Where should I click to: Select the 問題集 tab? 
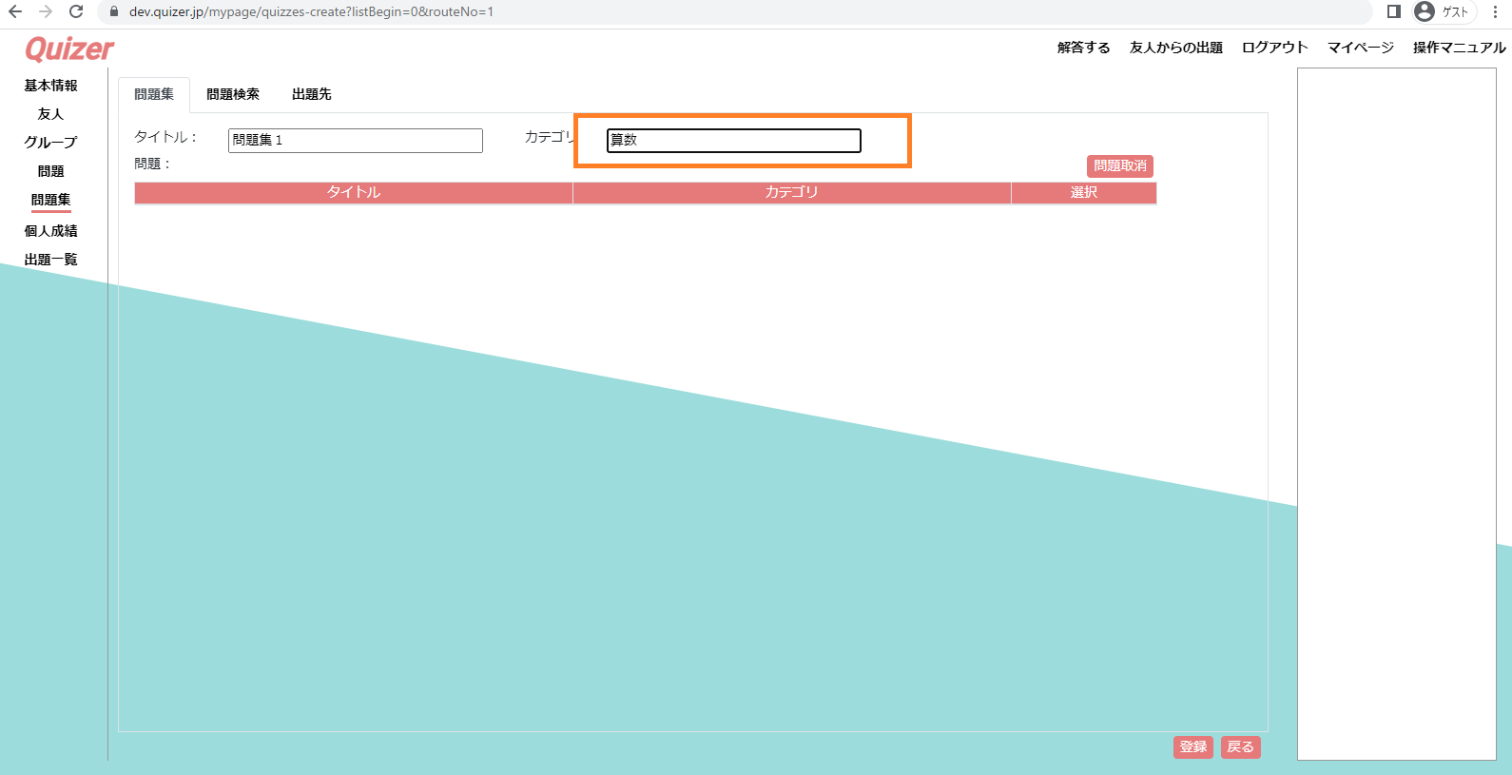[154, 94]
